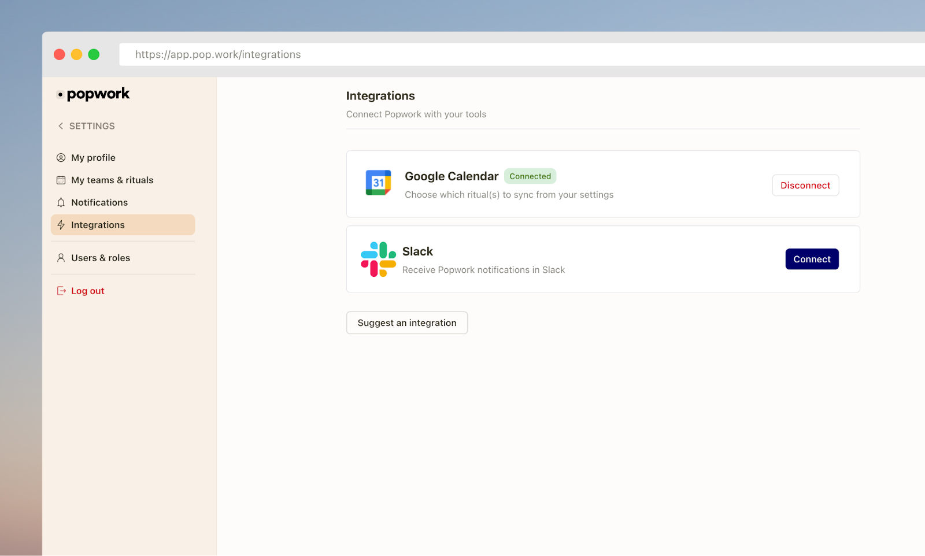The height and width of the screenshot is (556, 925).
Task: Click the bell icon next to Notifications
Action: pos(61,202)
